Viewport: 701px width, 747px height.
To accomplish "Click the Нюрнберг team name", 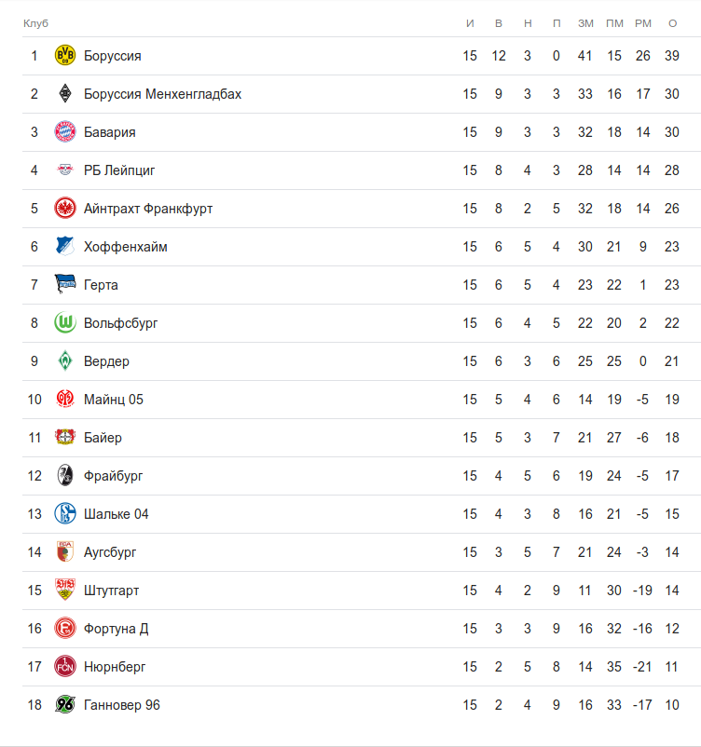I will tap(115, 667).
